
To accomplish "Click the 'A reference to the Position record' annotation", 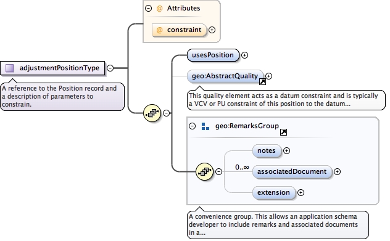I will point(62,96).
